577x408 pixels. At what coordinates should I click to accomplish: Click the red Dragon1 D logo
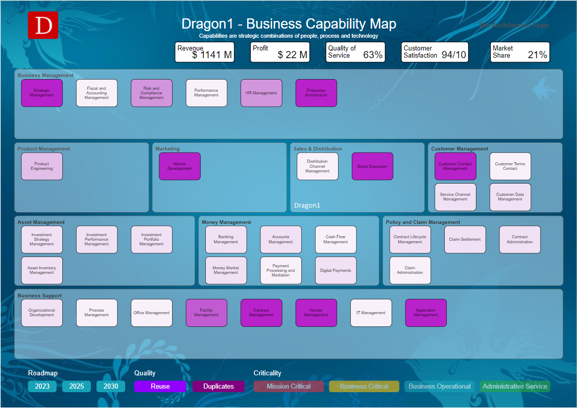pos(43,25)
